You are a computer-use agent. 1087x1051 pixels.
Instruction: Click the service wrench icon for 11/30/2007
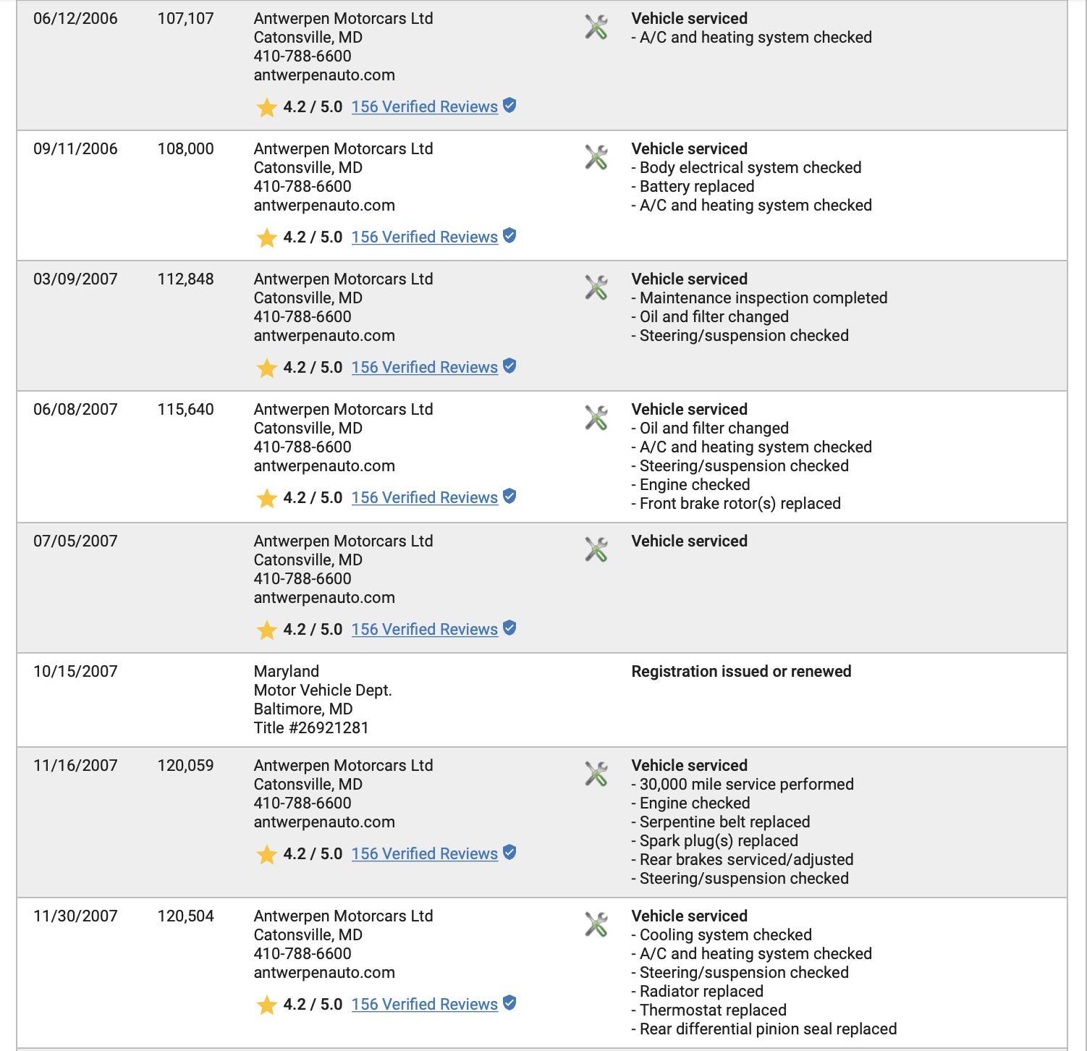596,925
